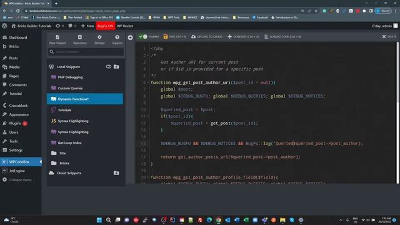Open WP Rocket in admin bar

pos(125,26)
